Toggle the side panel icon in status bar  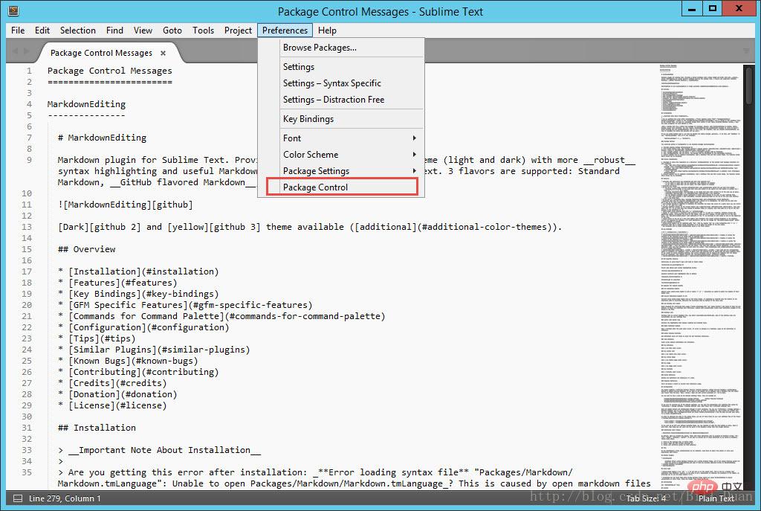click(18, 498)
